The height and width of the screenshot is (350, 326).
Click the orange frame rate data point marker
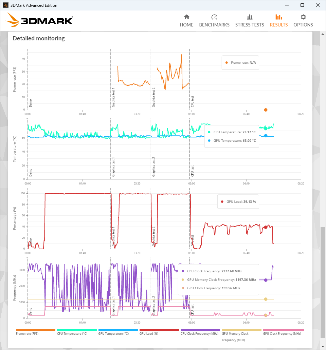[x=266, y=110]
